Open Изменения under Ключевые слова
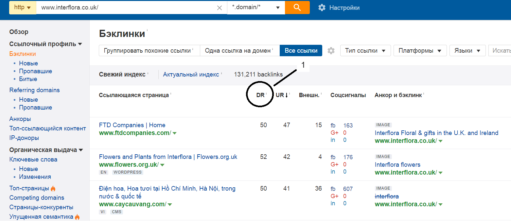 click(x=35, y=177)
